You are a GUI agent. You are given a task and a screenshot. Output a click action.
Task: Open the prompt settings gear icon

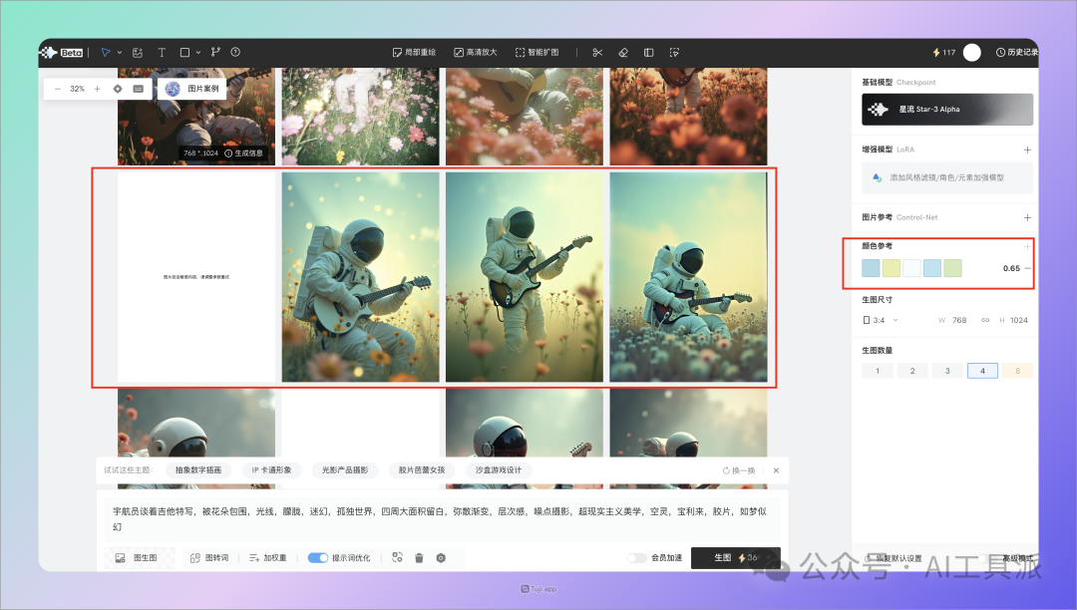click(440, 558)
